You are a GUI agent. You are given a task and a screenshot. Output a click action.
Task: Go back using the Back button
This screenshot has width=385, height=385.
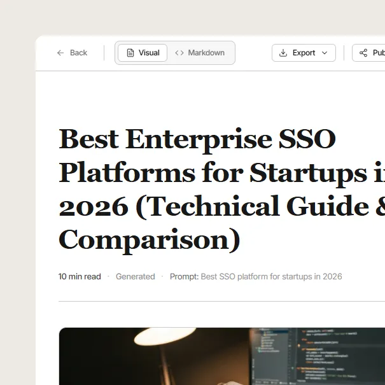(72, 53)
